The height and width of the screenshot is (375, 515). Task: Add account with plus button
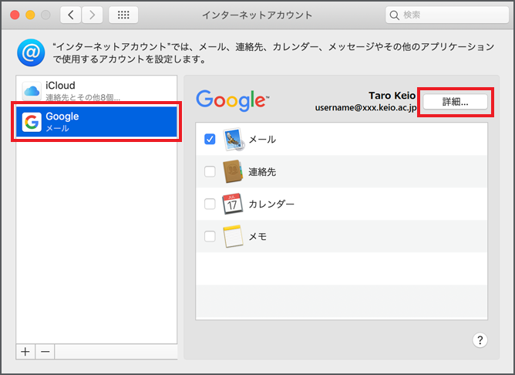[25, 352]
